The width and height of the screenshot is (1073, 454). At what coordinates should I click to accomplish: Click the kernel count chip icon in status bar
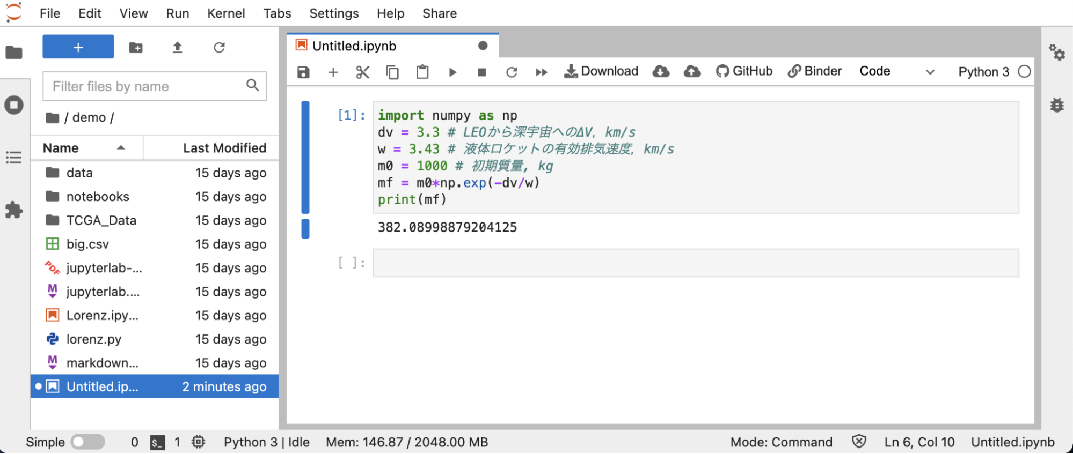(x=199, y=442)
